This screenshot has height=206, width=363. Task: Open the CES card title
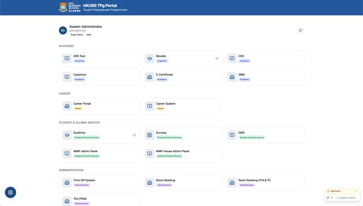[241, 56]
